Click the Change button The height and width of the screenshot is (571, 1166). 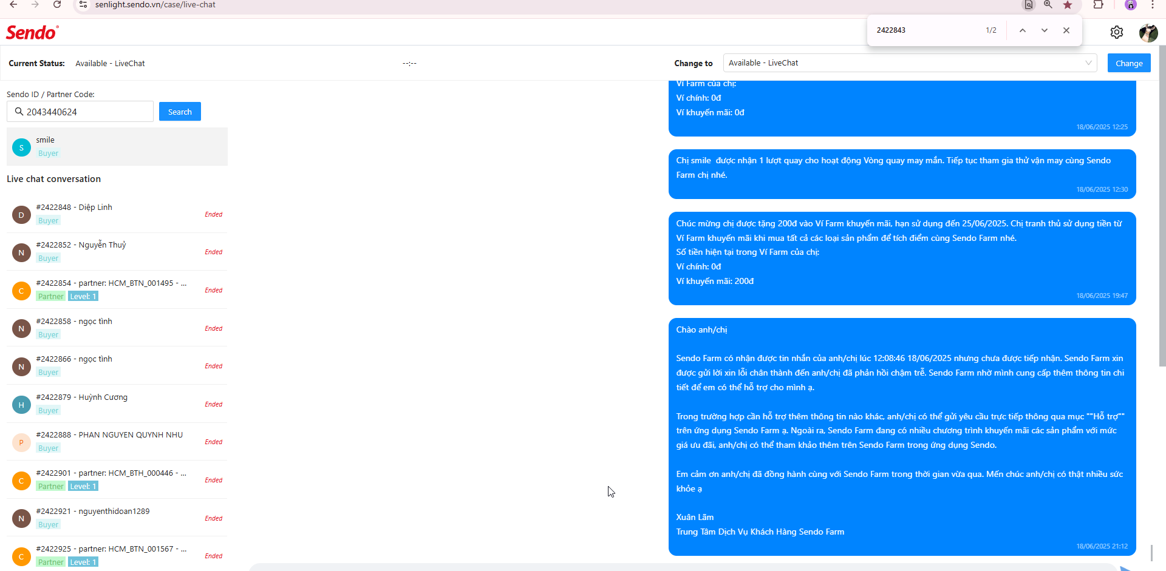[1129, 63]
